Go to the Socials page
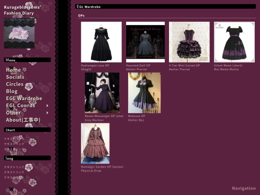This screenshot has width=260, height=195. (x=15, y=77)
